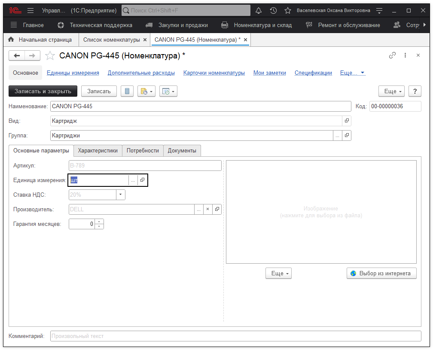Click the Записать и закрыть button
The image size is (433, 350).
[x=43, y=91]
